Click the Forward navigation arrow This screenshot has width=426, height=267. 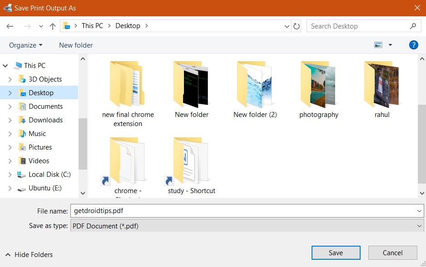(27, 26)
